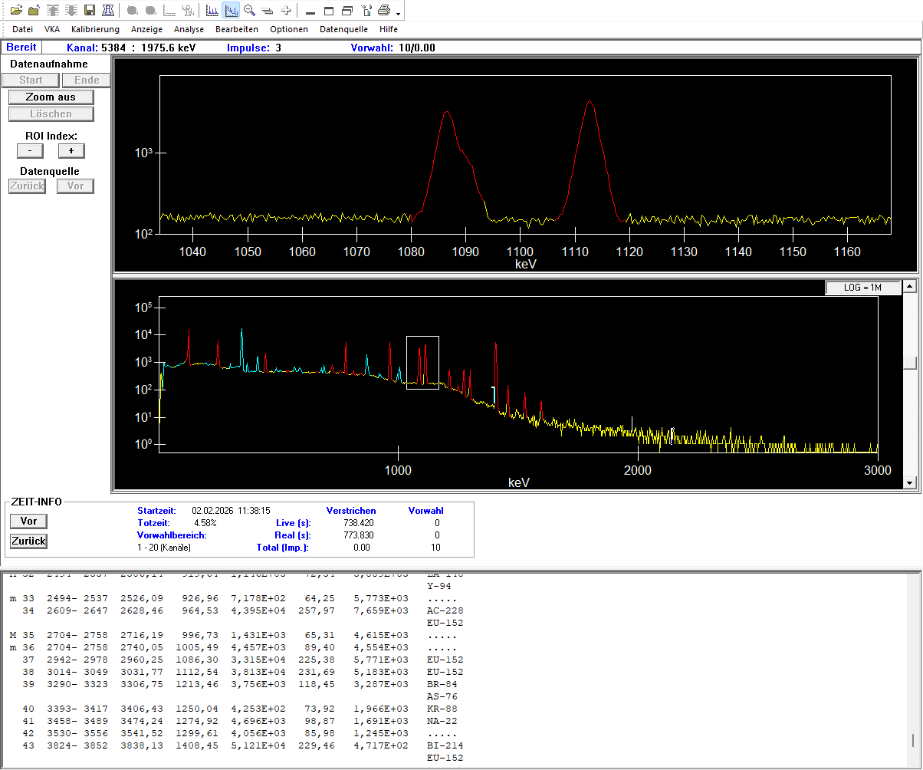
Task: Open the toolbar overflow dropdown arrow
Action: (x=399, y=13)
